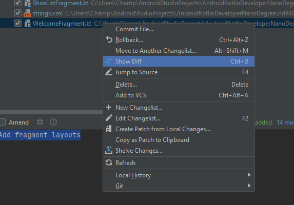Toggle the strings.xml checkbox
Screen dimensions: 294x205
click(18, 13)
